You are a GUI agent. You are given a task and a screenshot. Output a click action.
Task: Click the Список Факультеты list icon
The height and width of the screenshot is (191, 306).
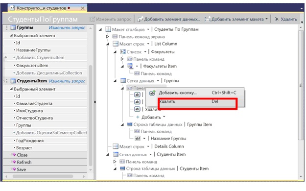[123, 52]
